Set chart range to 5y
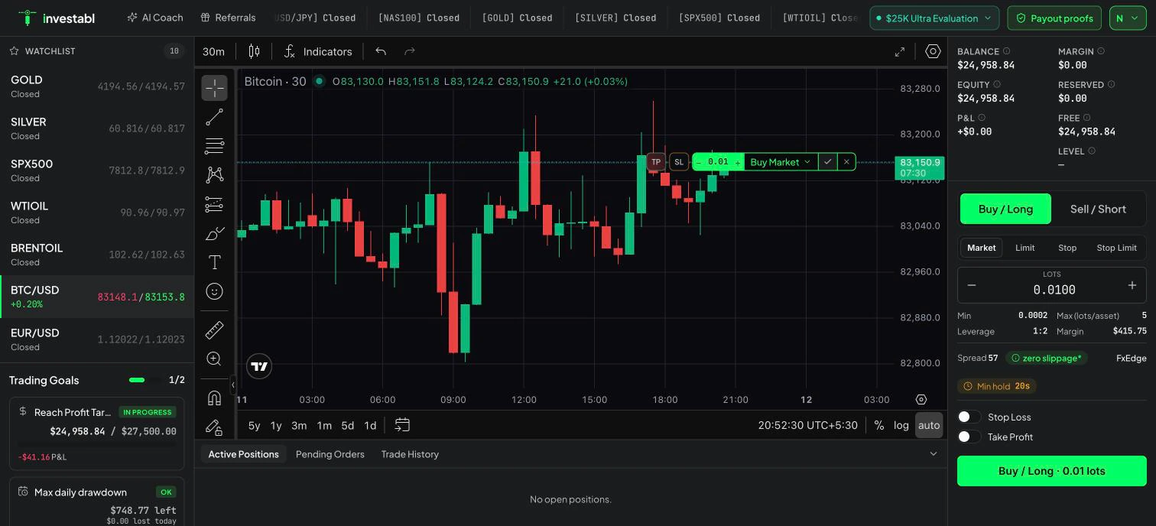The height and width of the screenshot is (526, 1156). tap(254, 425)
